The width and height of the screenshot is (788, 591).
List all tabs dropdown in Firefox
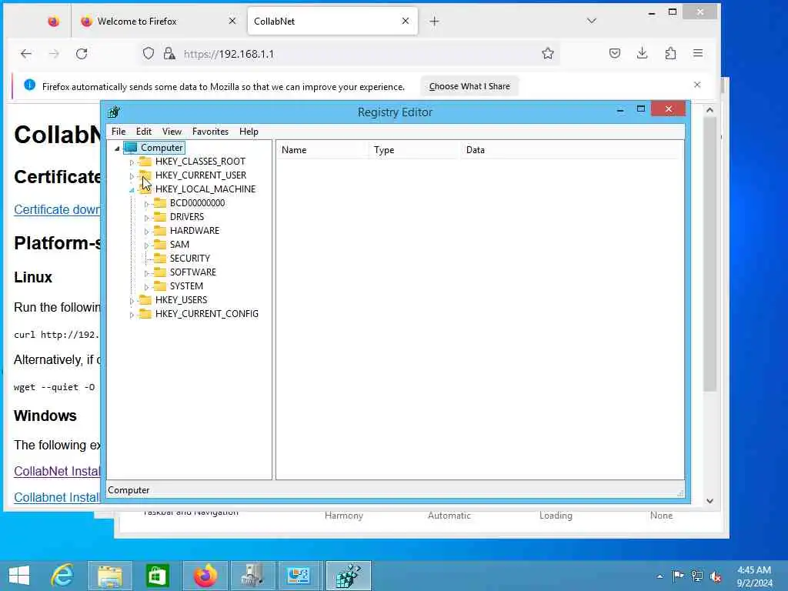click(x=592, y=21)
